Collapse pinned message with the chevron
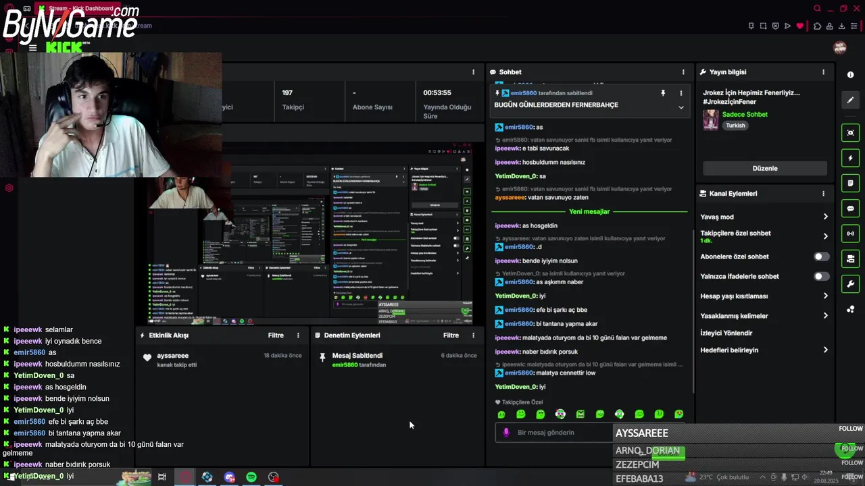This screenshot has width=865, height=486. tap(681, 107)
